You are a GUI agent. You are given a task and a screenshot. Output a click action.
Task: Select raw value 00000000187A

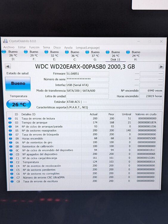click(x=147, y=122)
